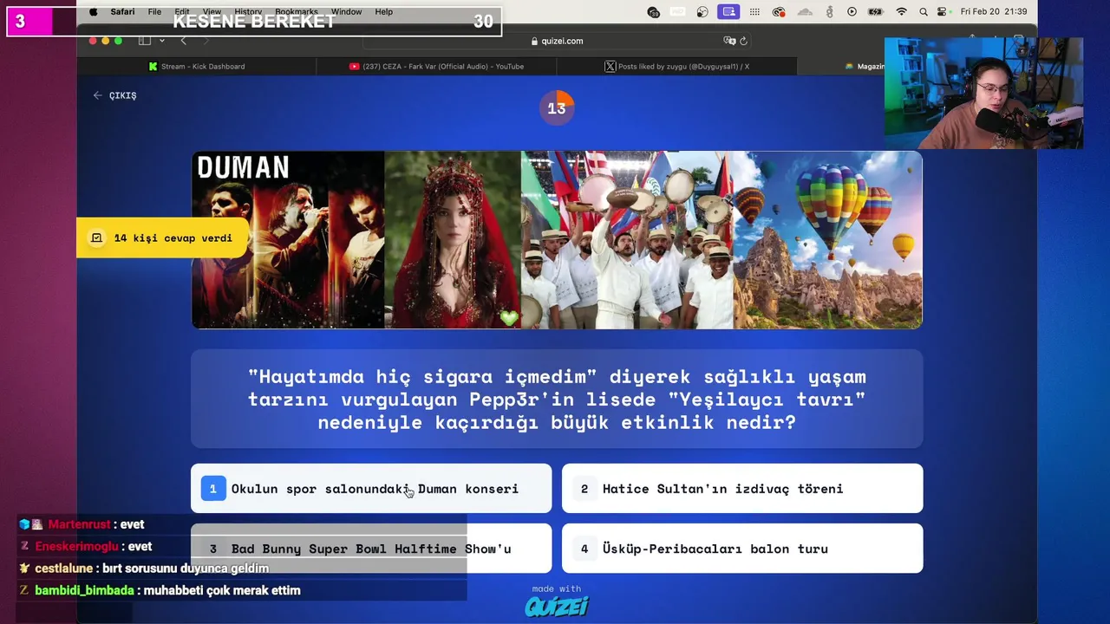1110x624 pixels.
Task: Go back with Safari back arrow
Action: pyautogui.click(x=183, y=41)
